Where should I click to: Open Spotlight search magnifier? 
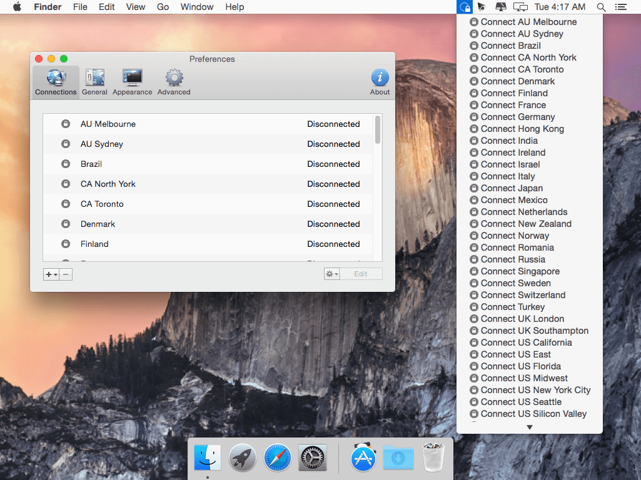pos(601,7)
